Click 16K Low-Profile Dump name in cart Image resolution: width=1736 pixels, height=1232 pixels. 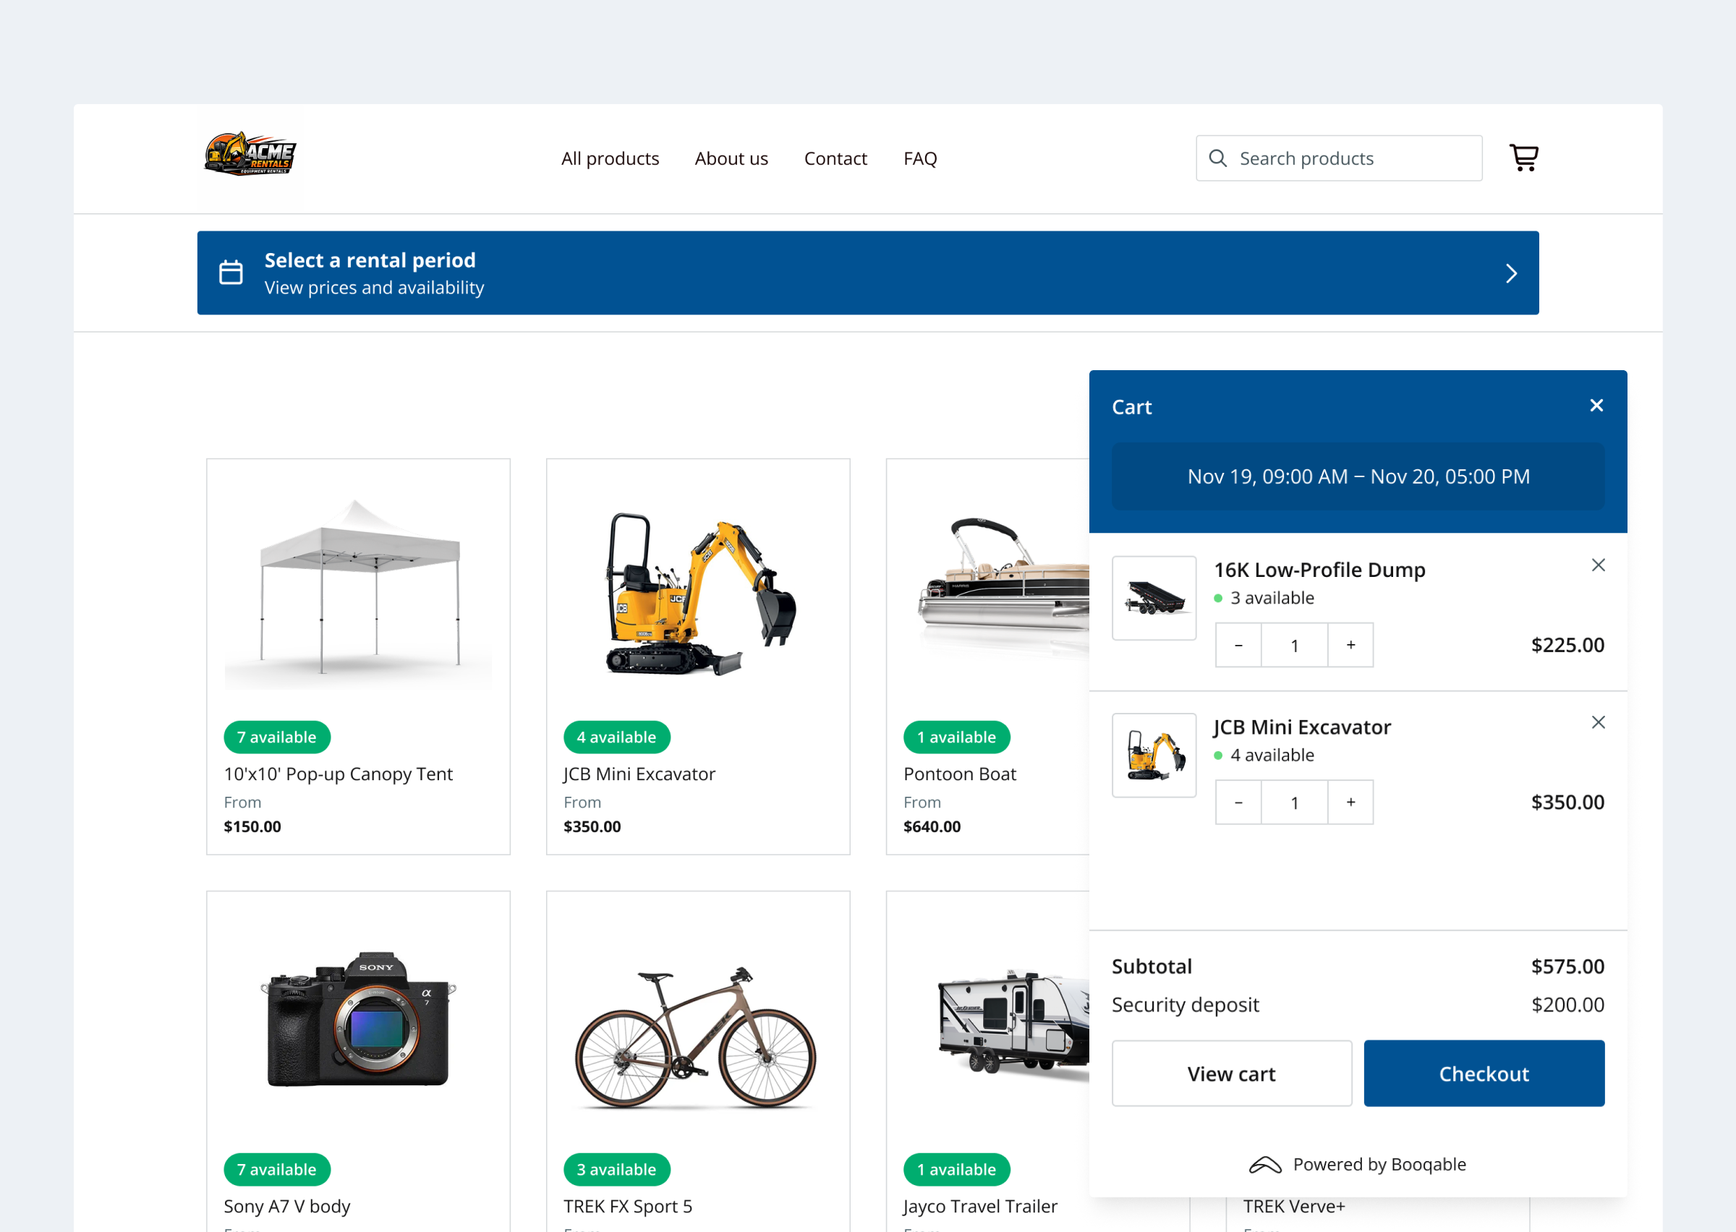click(1319, 570)
